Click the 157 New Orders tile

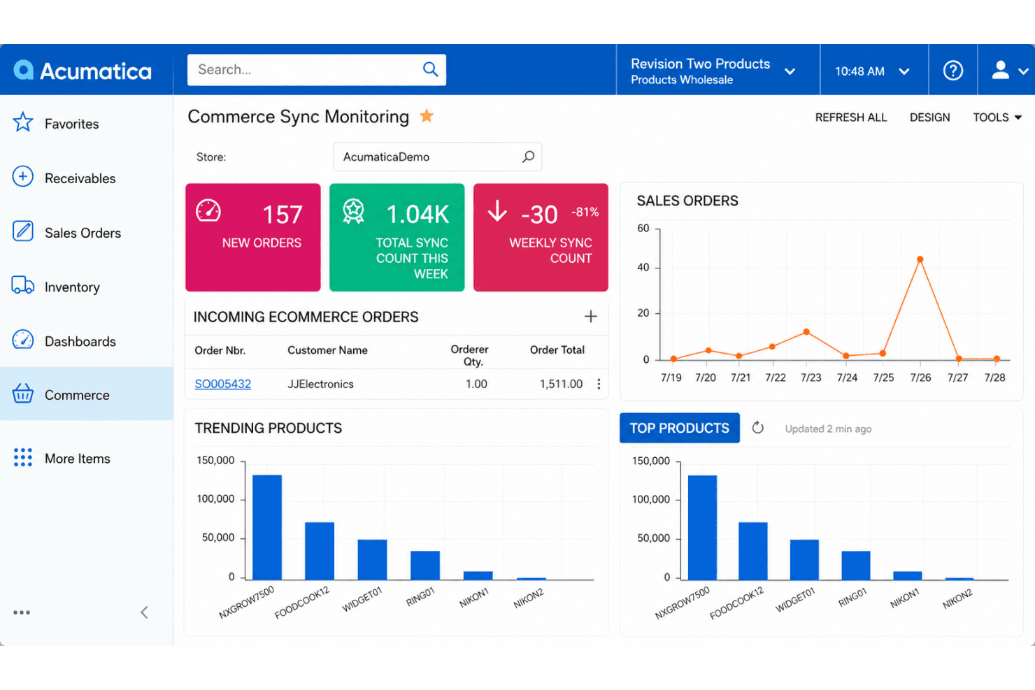click(252, 237)
